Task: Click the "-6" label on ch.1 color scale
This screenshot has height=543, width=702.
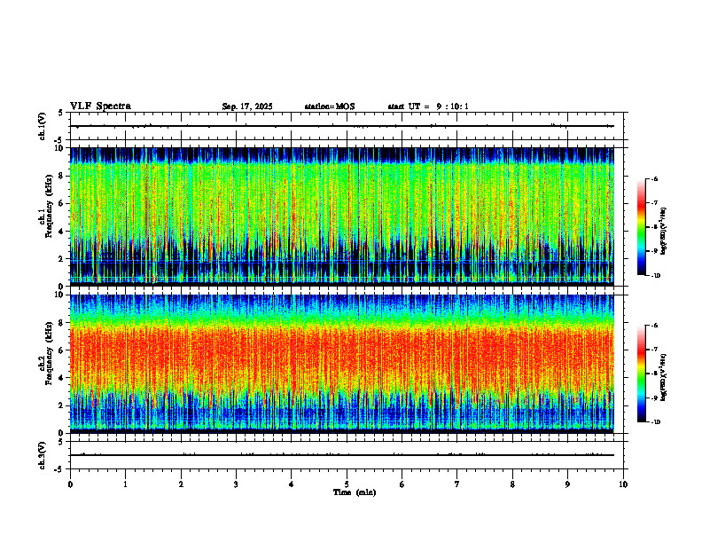Action: pyautogui.click(x=654, y=179)
